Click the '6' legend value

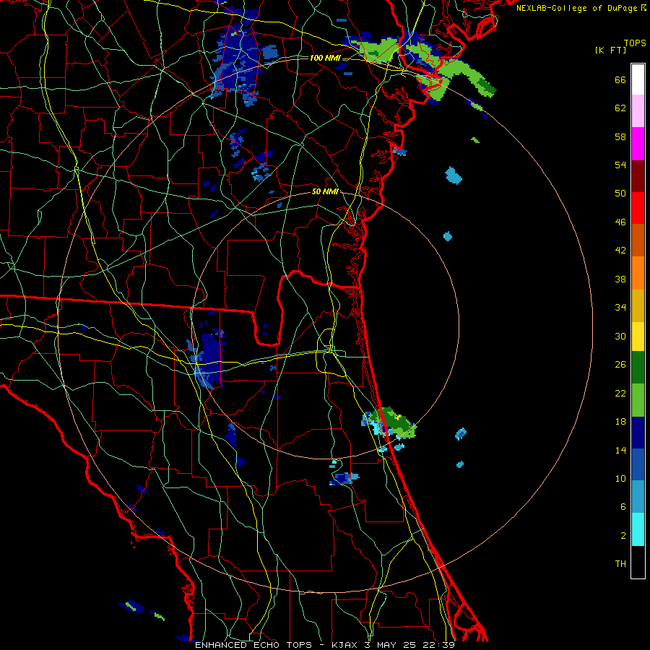623,507
